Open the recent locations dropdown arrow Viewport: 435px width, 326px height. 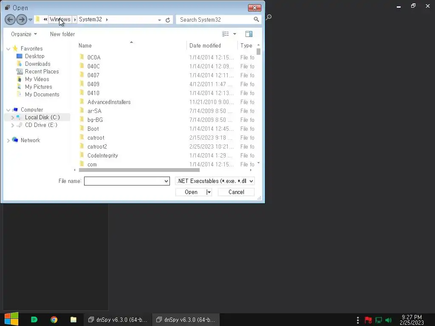pos(30,20)
